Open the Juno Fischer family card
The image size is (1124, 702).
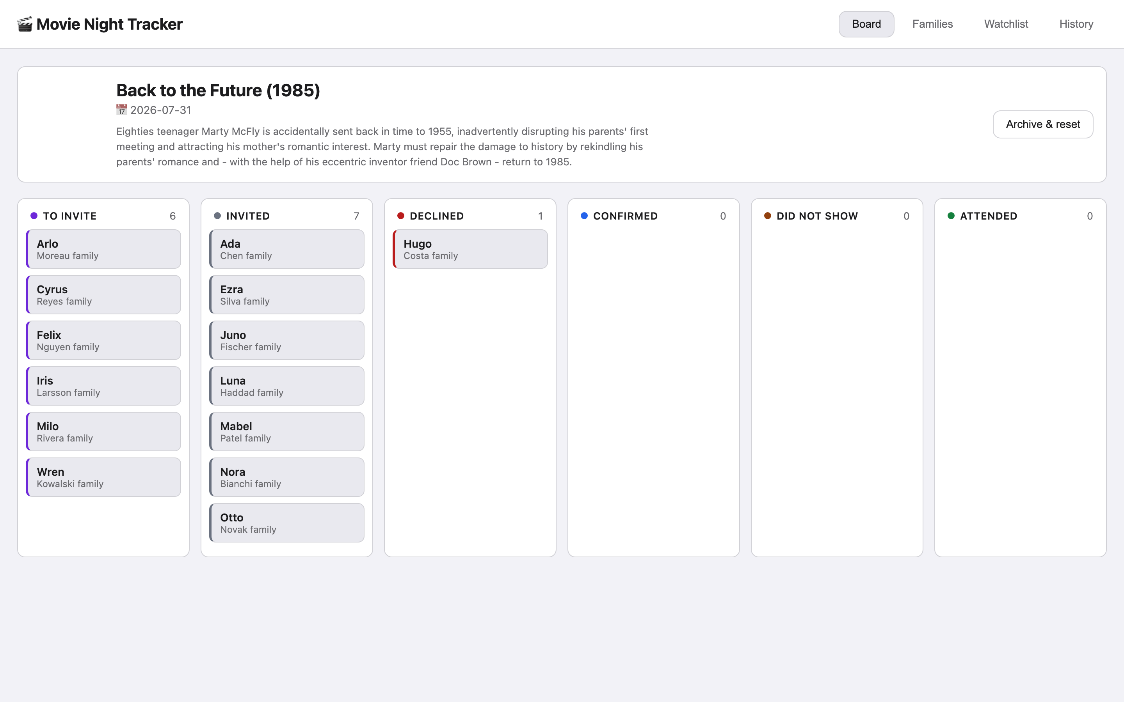click(287, 340)
